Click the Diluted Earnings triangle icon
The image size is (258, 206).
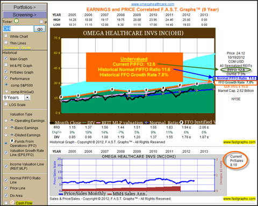coord(12,134)
